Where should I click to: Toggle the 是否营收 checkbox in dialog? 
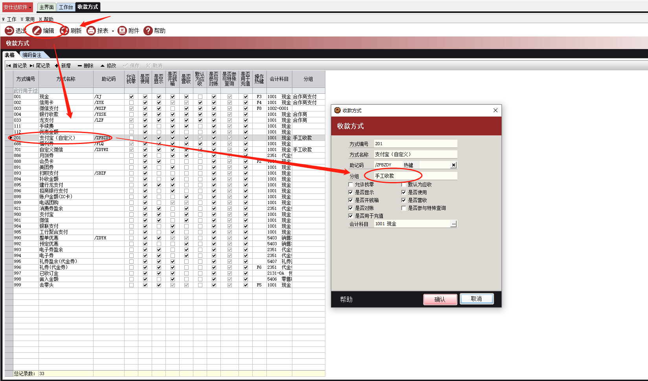tap(404, 200)
